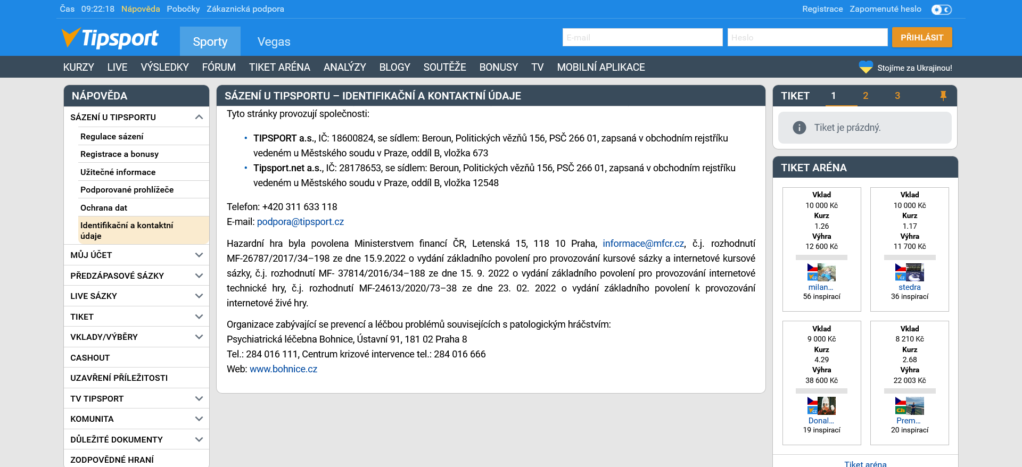Switch to the Sporty tab

tap(210, 41)
